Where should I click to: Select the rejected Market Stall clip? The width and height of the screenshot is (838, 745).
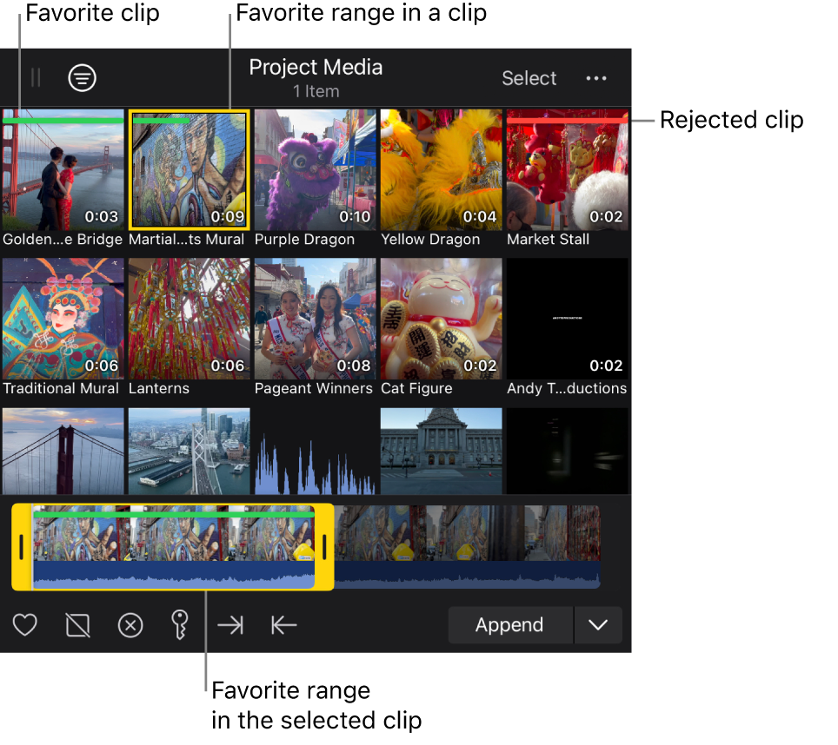point(568,169)
